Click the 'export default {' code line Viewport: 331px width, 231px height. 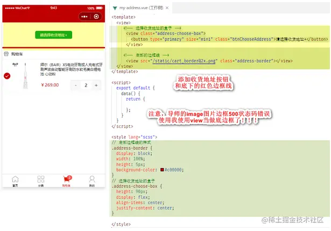(x=136, y=88)
